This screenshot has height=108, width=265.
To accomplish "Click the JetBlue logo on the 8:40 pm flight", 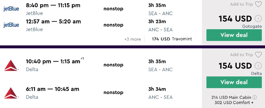I will tap(11, 9).
